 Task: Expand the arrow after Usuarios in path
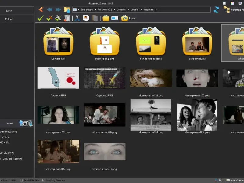coord(128,10)
